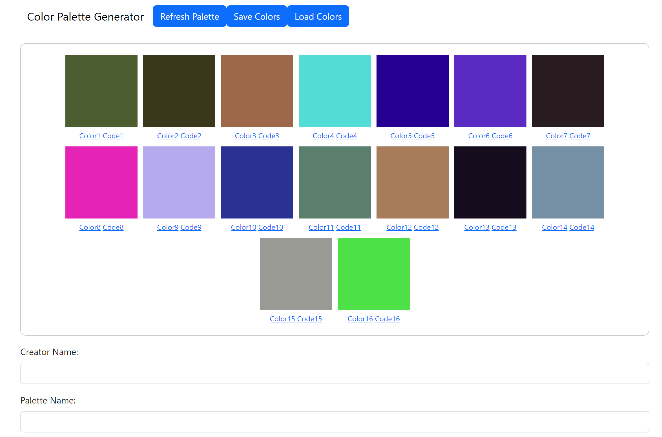Select the magenta Color8 swatch
662x437 pixels.
[101, 182]
